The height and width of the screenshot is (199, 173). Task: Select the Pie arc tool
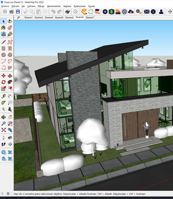tap(10, 68)
